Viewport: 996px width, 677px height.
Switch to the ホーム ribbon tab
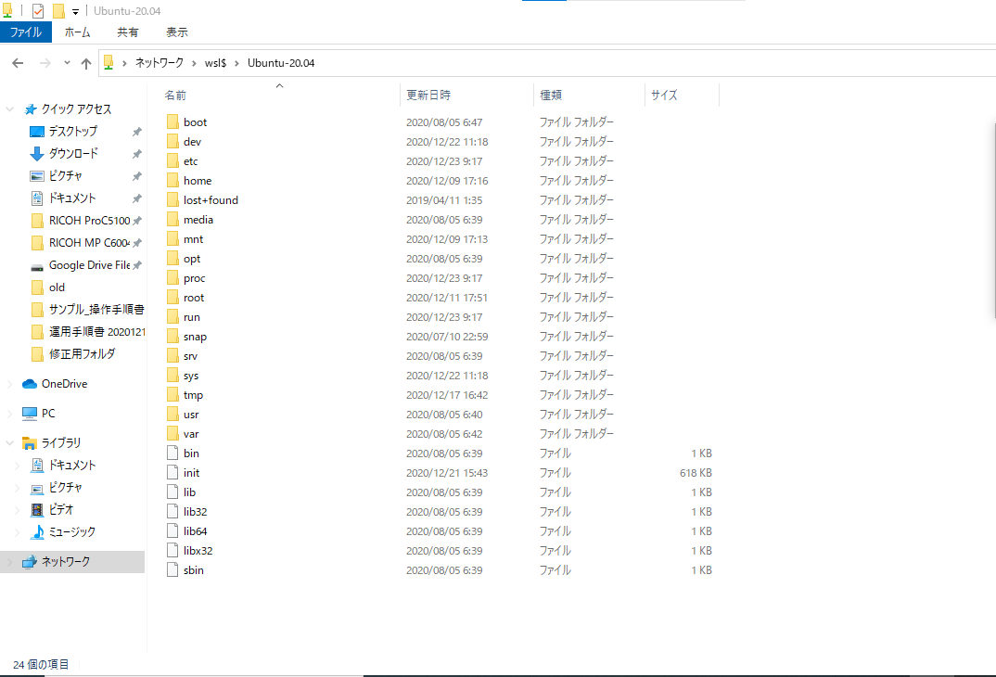tap(78, 32)
